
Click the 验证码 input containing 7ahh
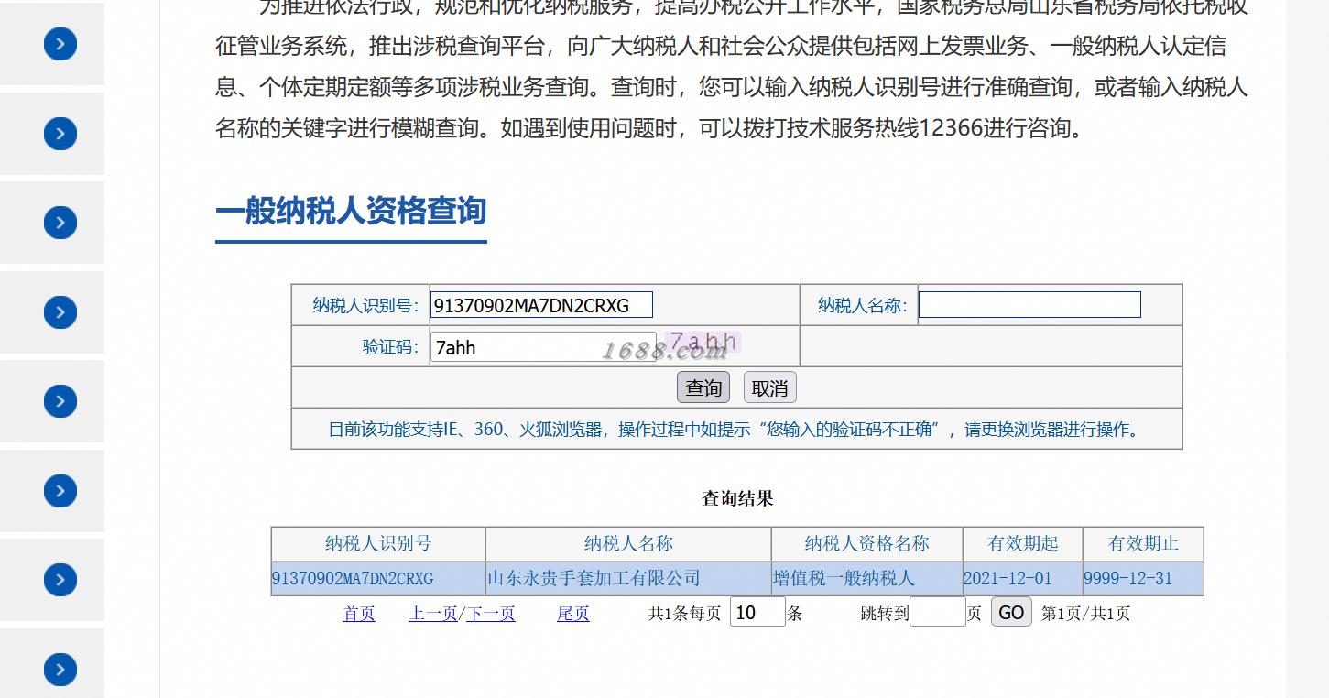[543, 347]
